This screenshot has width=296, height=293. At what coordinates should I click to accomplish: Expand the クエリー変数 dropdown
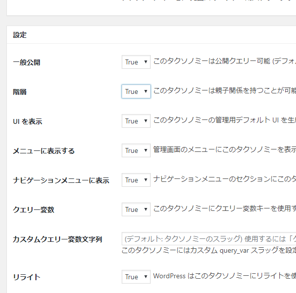136,209
